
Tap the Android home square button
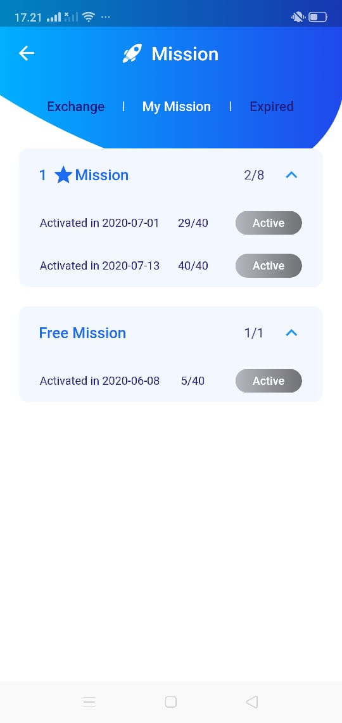tap(171, 702)
